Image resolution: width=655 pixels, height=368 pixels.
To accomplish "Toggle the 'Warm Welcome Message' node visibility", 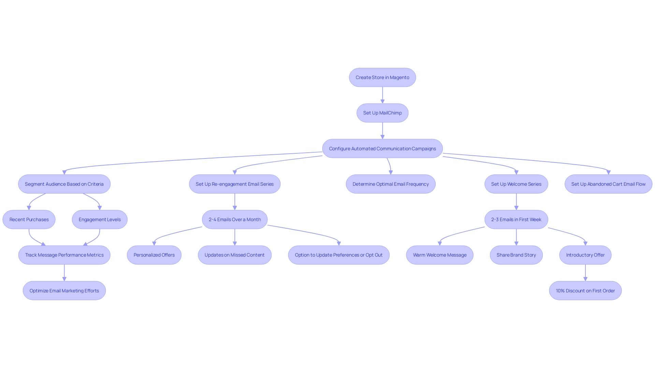I will click(x=439, y=255).
